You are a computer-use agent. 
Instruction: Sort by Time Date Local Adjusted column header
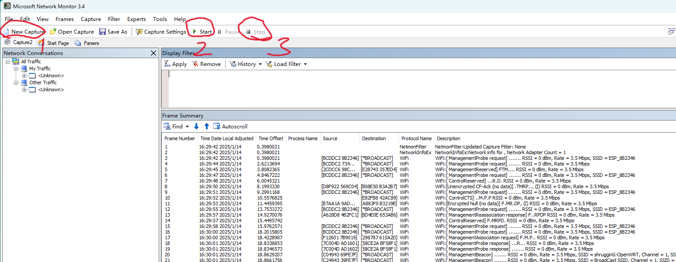tap(227, 138)
